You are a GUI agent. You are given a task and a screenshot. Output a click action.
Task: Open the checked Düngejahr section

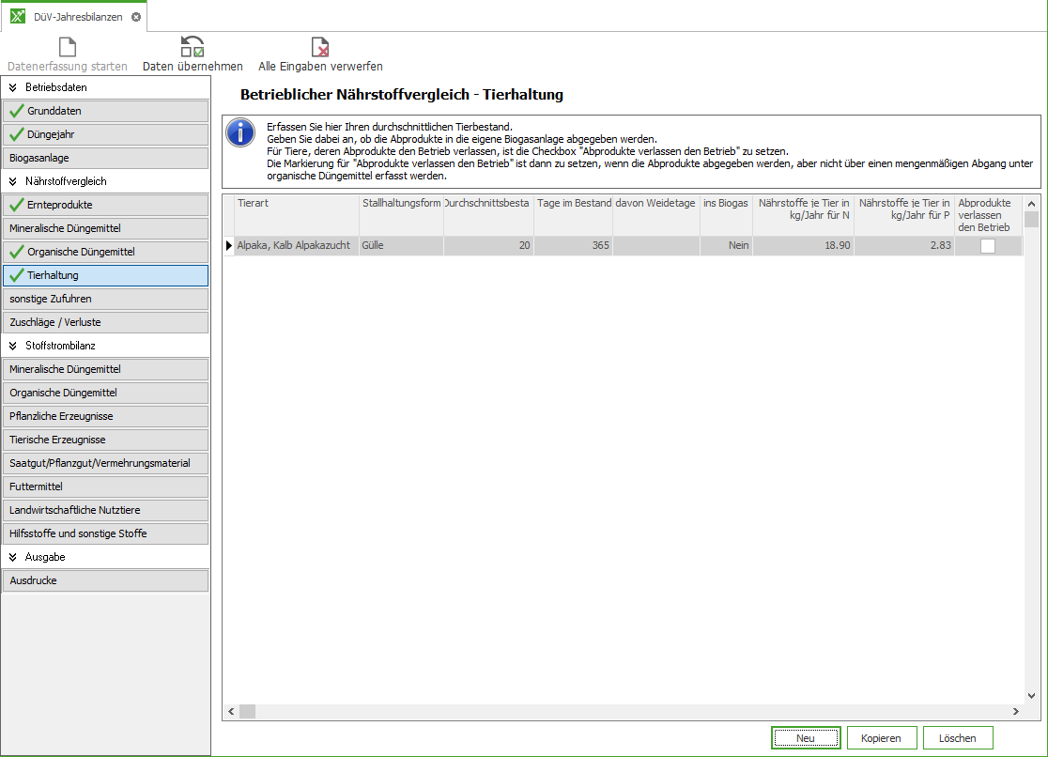105,134
